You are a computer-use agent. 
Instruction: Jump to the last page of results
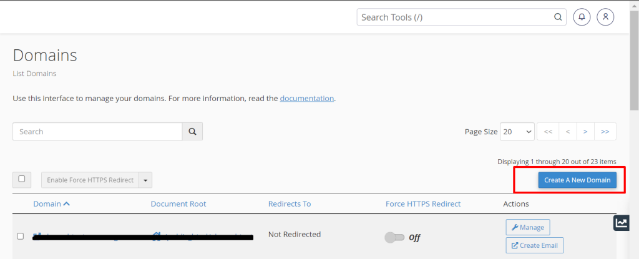pos(605,132)
